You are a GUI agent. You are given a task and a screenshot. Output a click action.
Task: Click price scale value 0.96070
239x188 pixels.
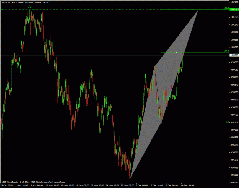(234, 160)
